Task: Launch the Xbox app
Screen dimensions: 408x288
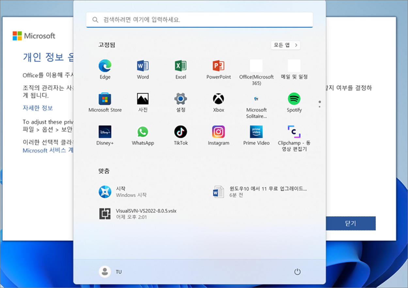Action: tap(218, 103)
